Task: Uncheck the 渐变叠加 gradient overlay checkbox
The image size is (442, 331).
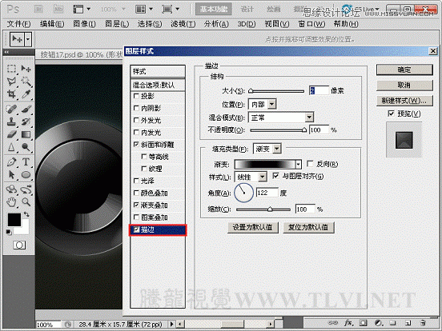Action: 136,205
